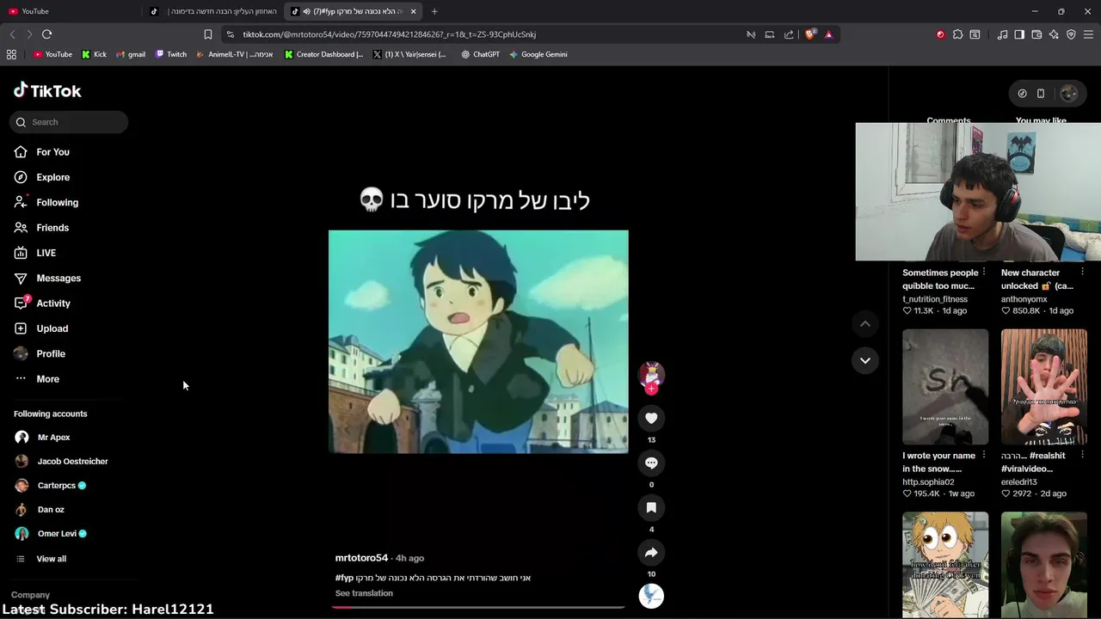Click the #fyp hashtag
This screenshot has height=619, width=1101.
(x=344, y=578)
